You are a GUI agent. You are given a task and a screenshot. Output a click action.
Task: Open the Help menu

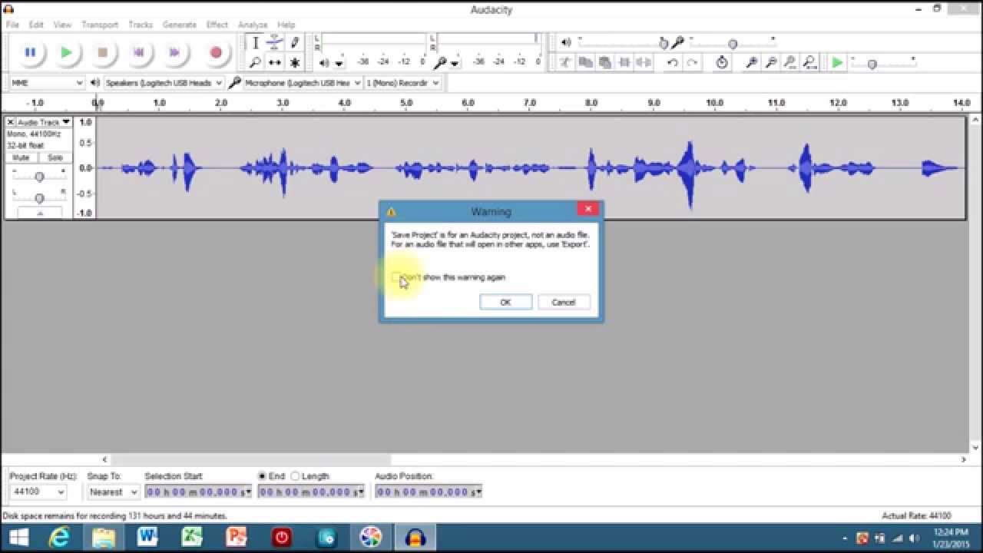[286, 25]
